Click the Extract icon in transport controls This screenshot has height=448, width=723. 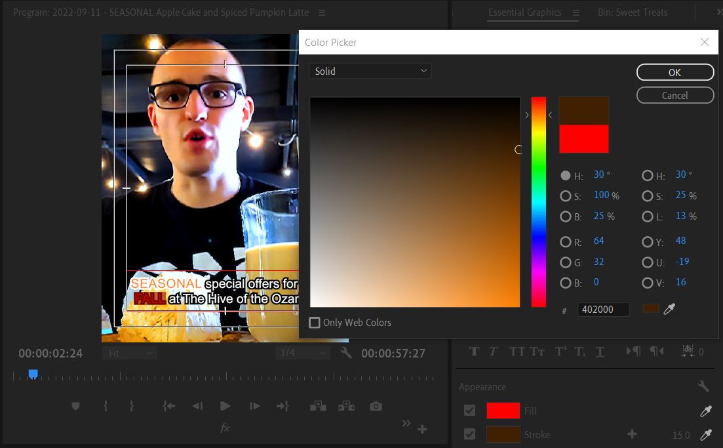[346, 406]
